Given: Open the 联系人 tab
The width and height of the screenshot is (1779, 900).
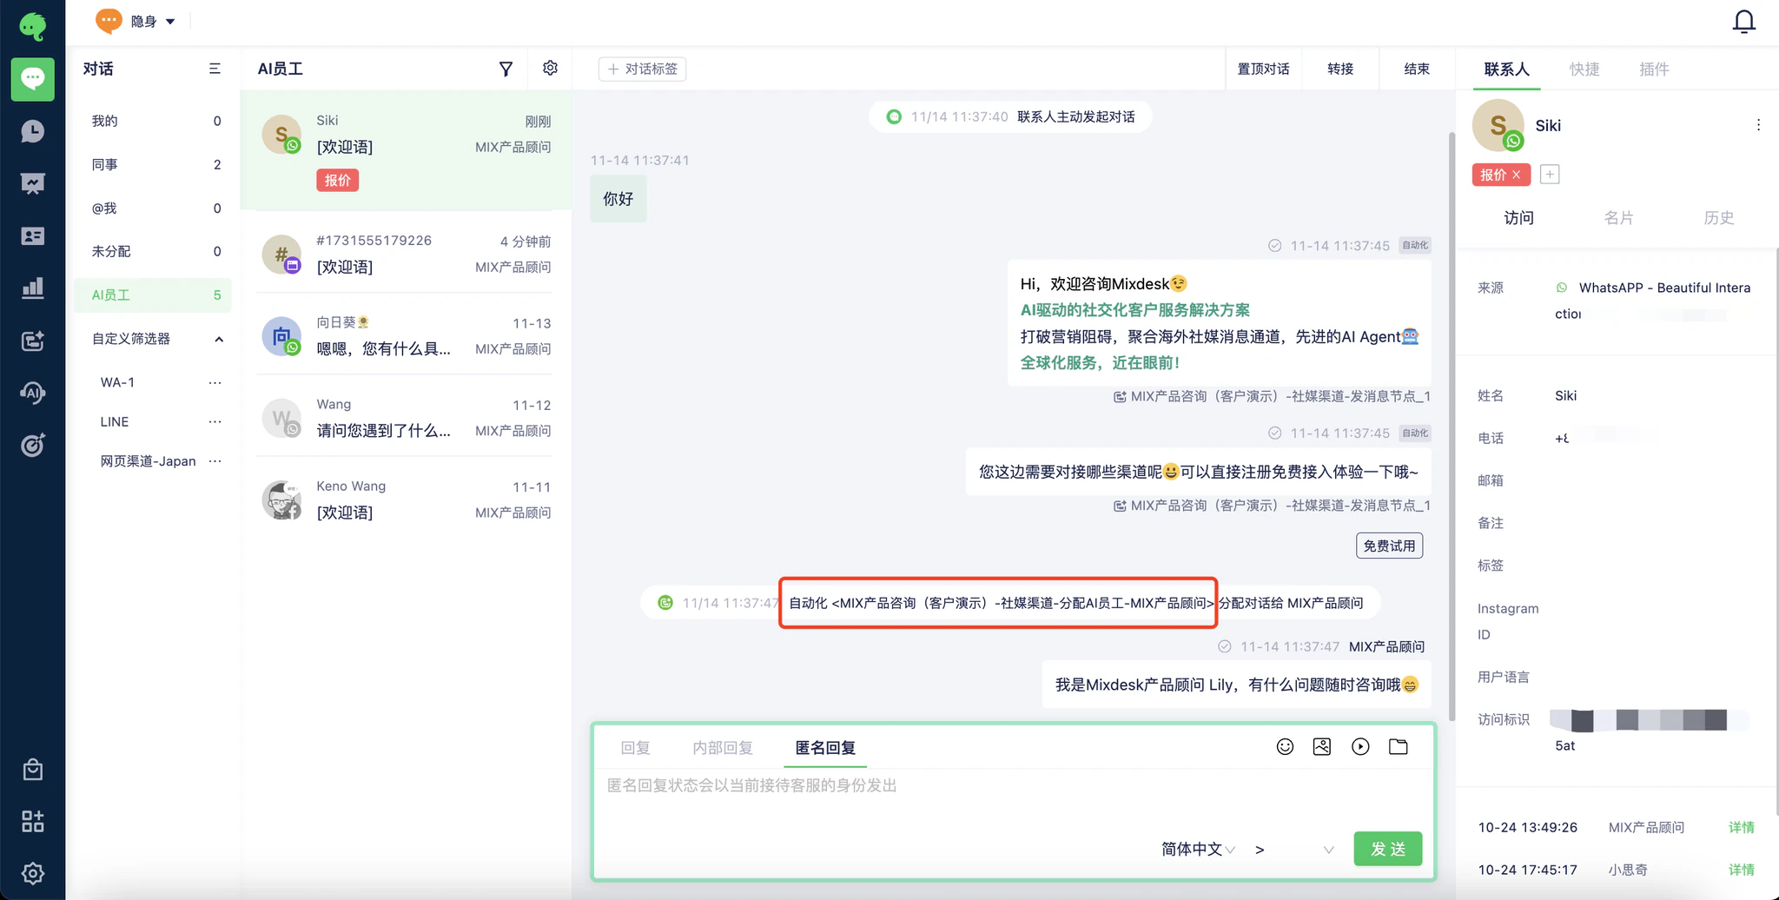Looking at the screenshot, I should pyautogui.click(x=1506, y=69).
